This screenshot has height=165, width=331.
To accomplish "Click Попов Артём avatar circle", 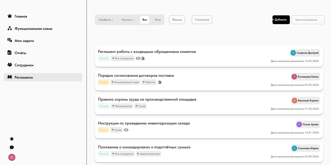I will [299, 124].
